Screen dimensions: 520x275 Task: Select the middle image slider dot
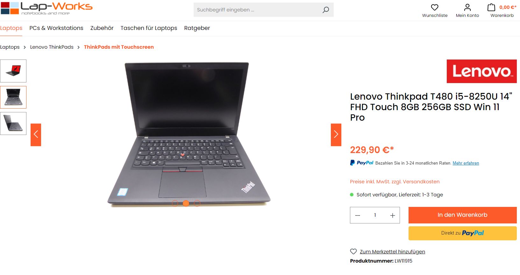point(186,203)
